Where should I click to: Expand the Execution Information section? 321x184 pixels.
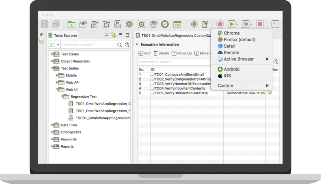pos(137,44)
